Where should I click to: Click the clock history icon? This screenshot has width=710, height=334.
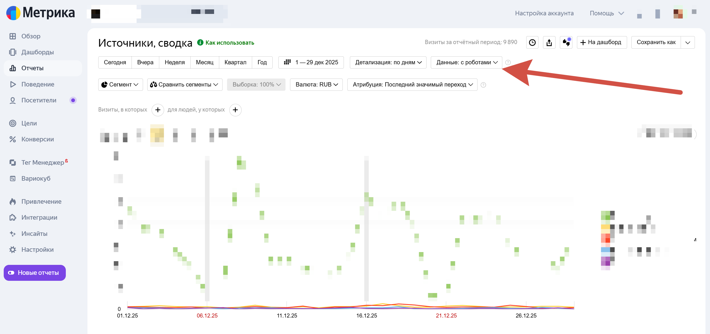point(532,42)
